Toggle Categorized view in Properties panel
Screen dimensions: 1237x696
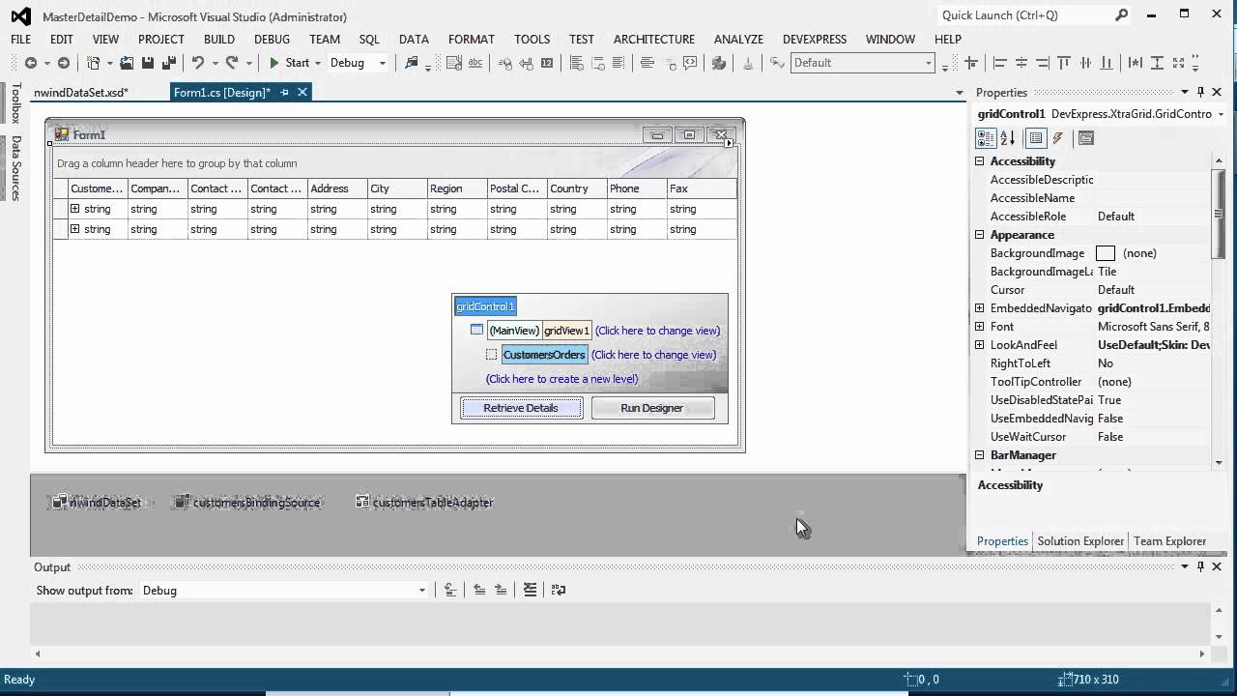click(x=986, y=138)
